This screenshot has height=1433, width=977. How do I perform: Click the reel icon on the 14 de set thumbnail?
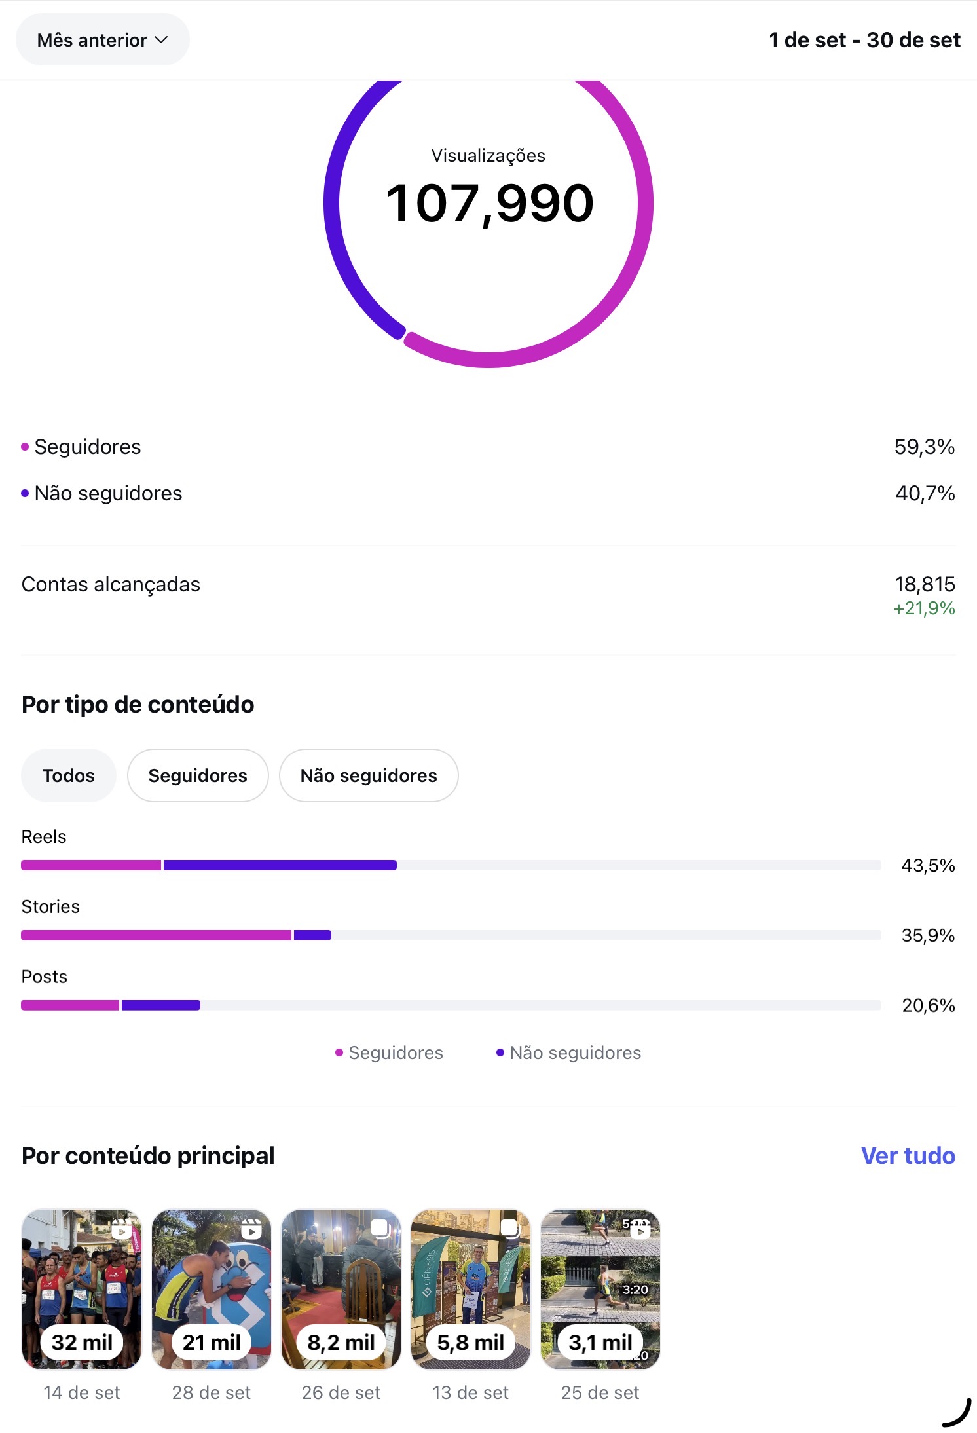coord(122,1230)
